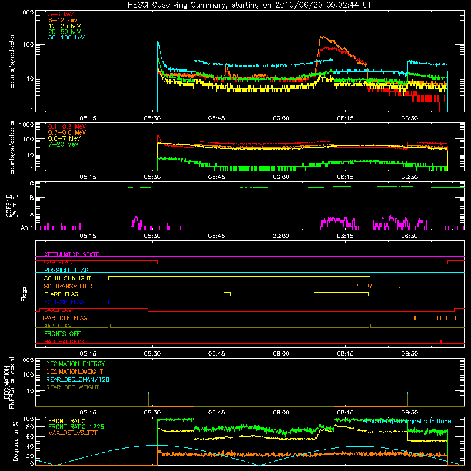Pick the PARTICLE_FLAG label
471x471 pixels.
tap(65, 318)
